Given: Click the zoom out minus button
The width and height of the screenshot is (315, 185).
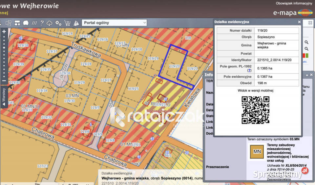Looking at the screenshot, I should 4,81.
